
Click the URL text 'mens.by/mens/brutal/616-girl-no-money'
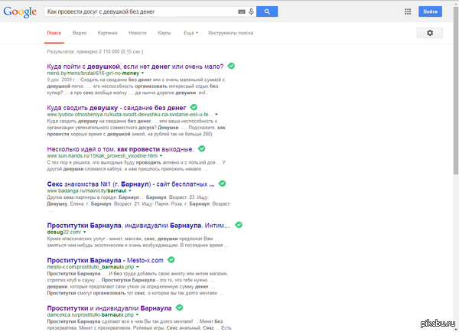[93, 73]
